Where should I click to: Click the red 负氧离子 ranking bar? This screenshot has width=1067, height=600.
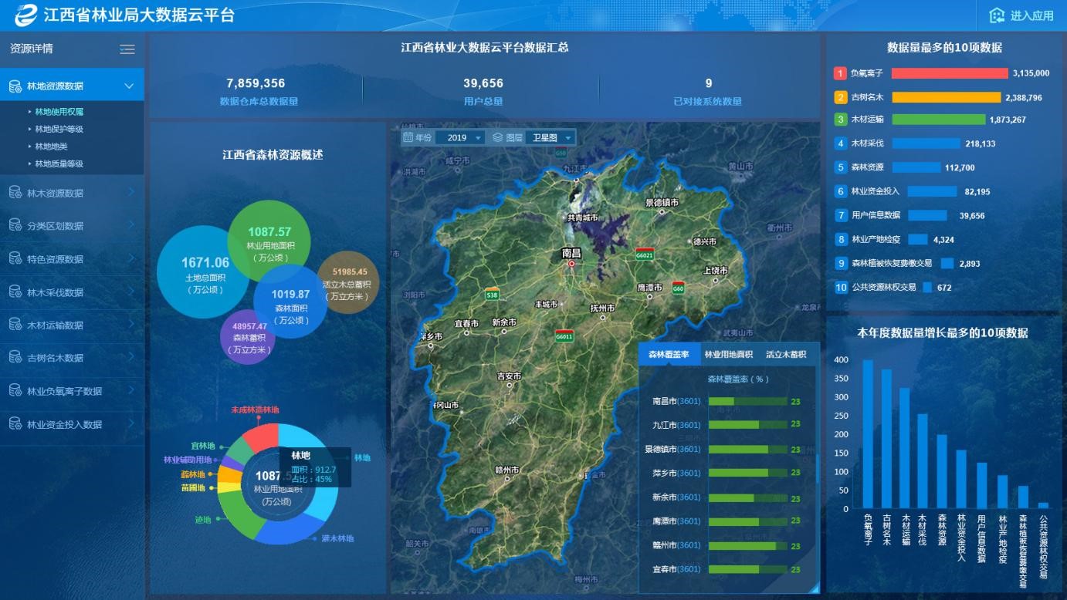pyautogui.click(x=950, y=73)
